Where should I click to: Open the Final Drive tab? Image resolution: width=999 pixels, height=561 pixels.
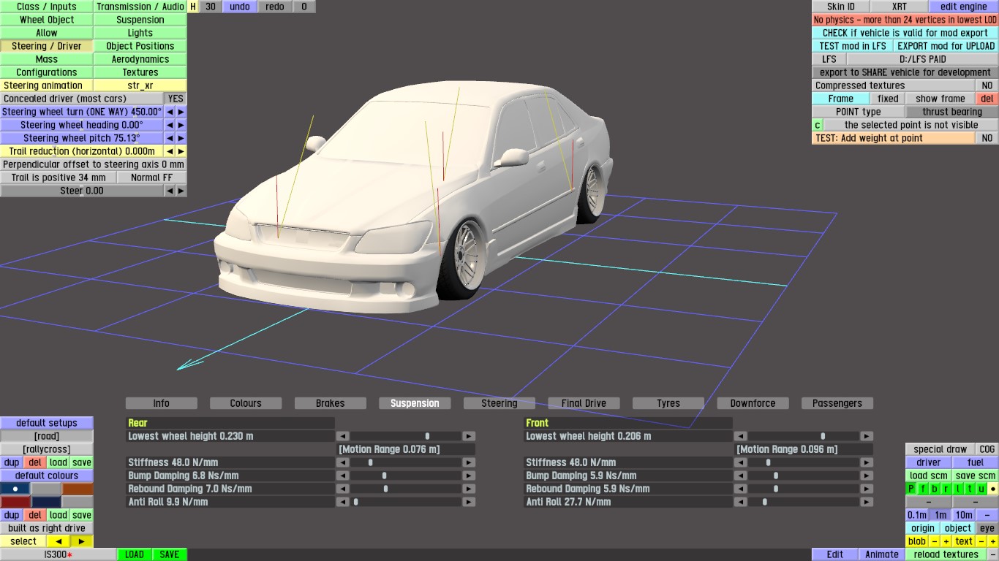(x=584, y=403)
